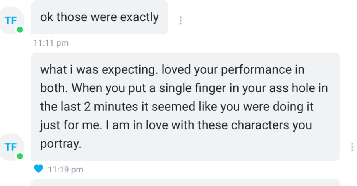Click the partially visible message bubble at bottom
Viewport: 357px width, 186px height.
185,183
